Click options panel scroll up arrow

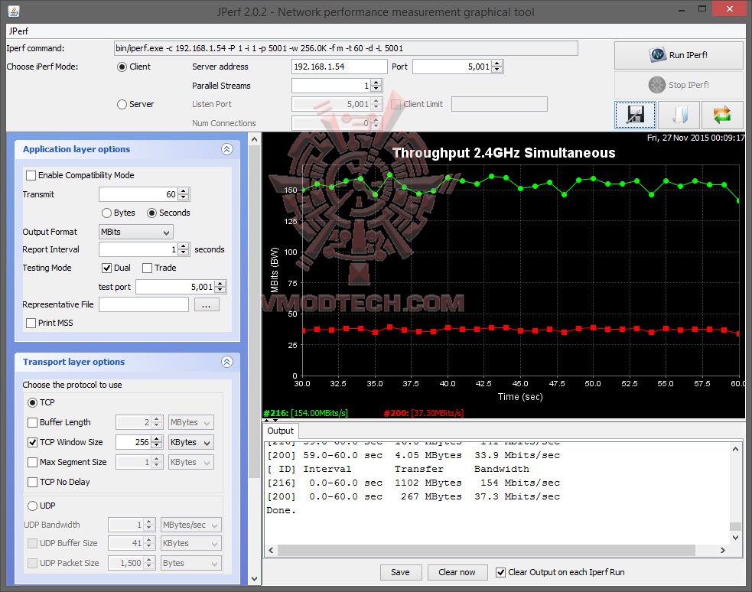tap(254, 139)
